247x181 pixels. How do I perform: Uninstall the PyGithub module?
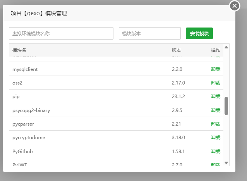215,151
